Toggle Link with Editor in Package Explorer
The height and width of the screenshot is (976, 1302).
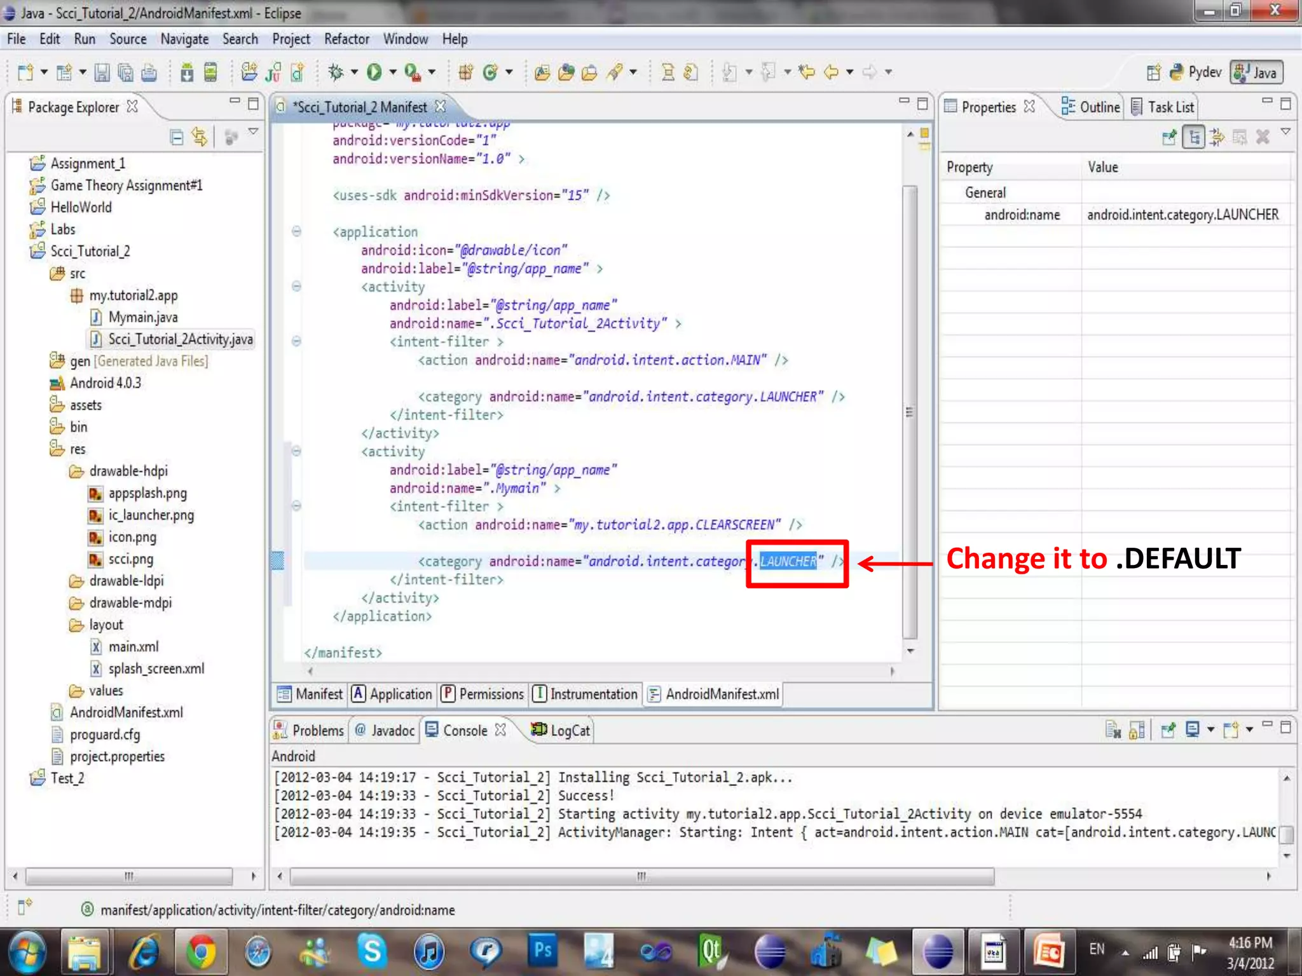(200, 137)
